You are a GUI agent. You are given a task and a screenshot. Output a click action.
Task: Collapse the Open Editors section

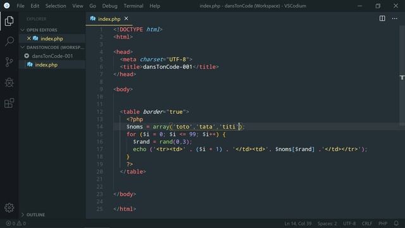(x=23, y=30)
